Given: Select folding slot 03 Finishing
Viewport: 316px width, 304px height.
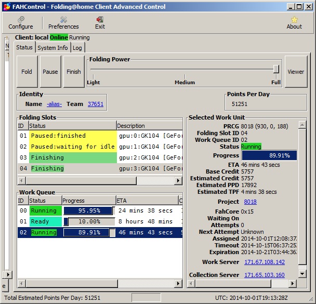Looking at the screenshot, I should tap(100, 157).
